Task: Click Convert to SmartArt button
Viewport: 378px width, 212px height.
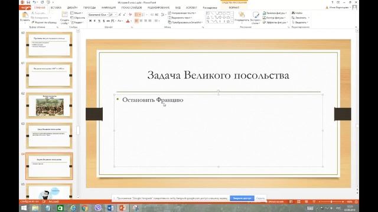Action: coord(185,22)
